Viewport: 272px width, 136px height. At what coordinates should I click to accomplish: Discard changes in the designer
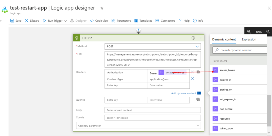tap(32, 21)
